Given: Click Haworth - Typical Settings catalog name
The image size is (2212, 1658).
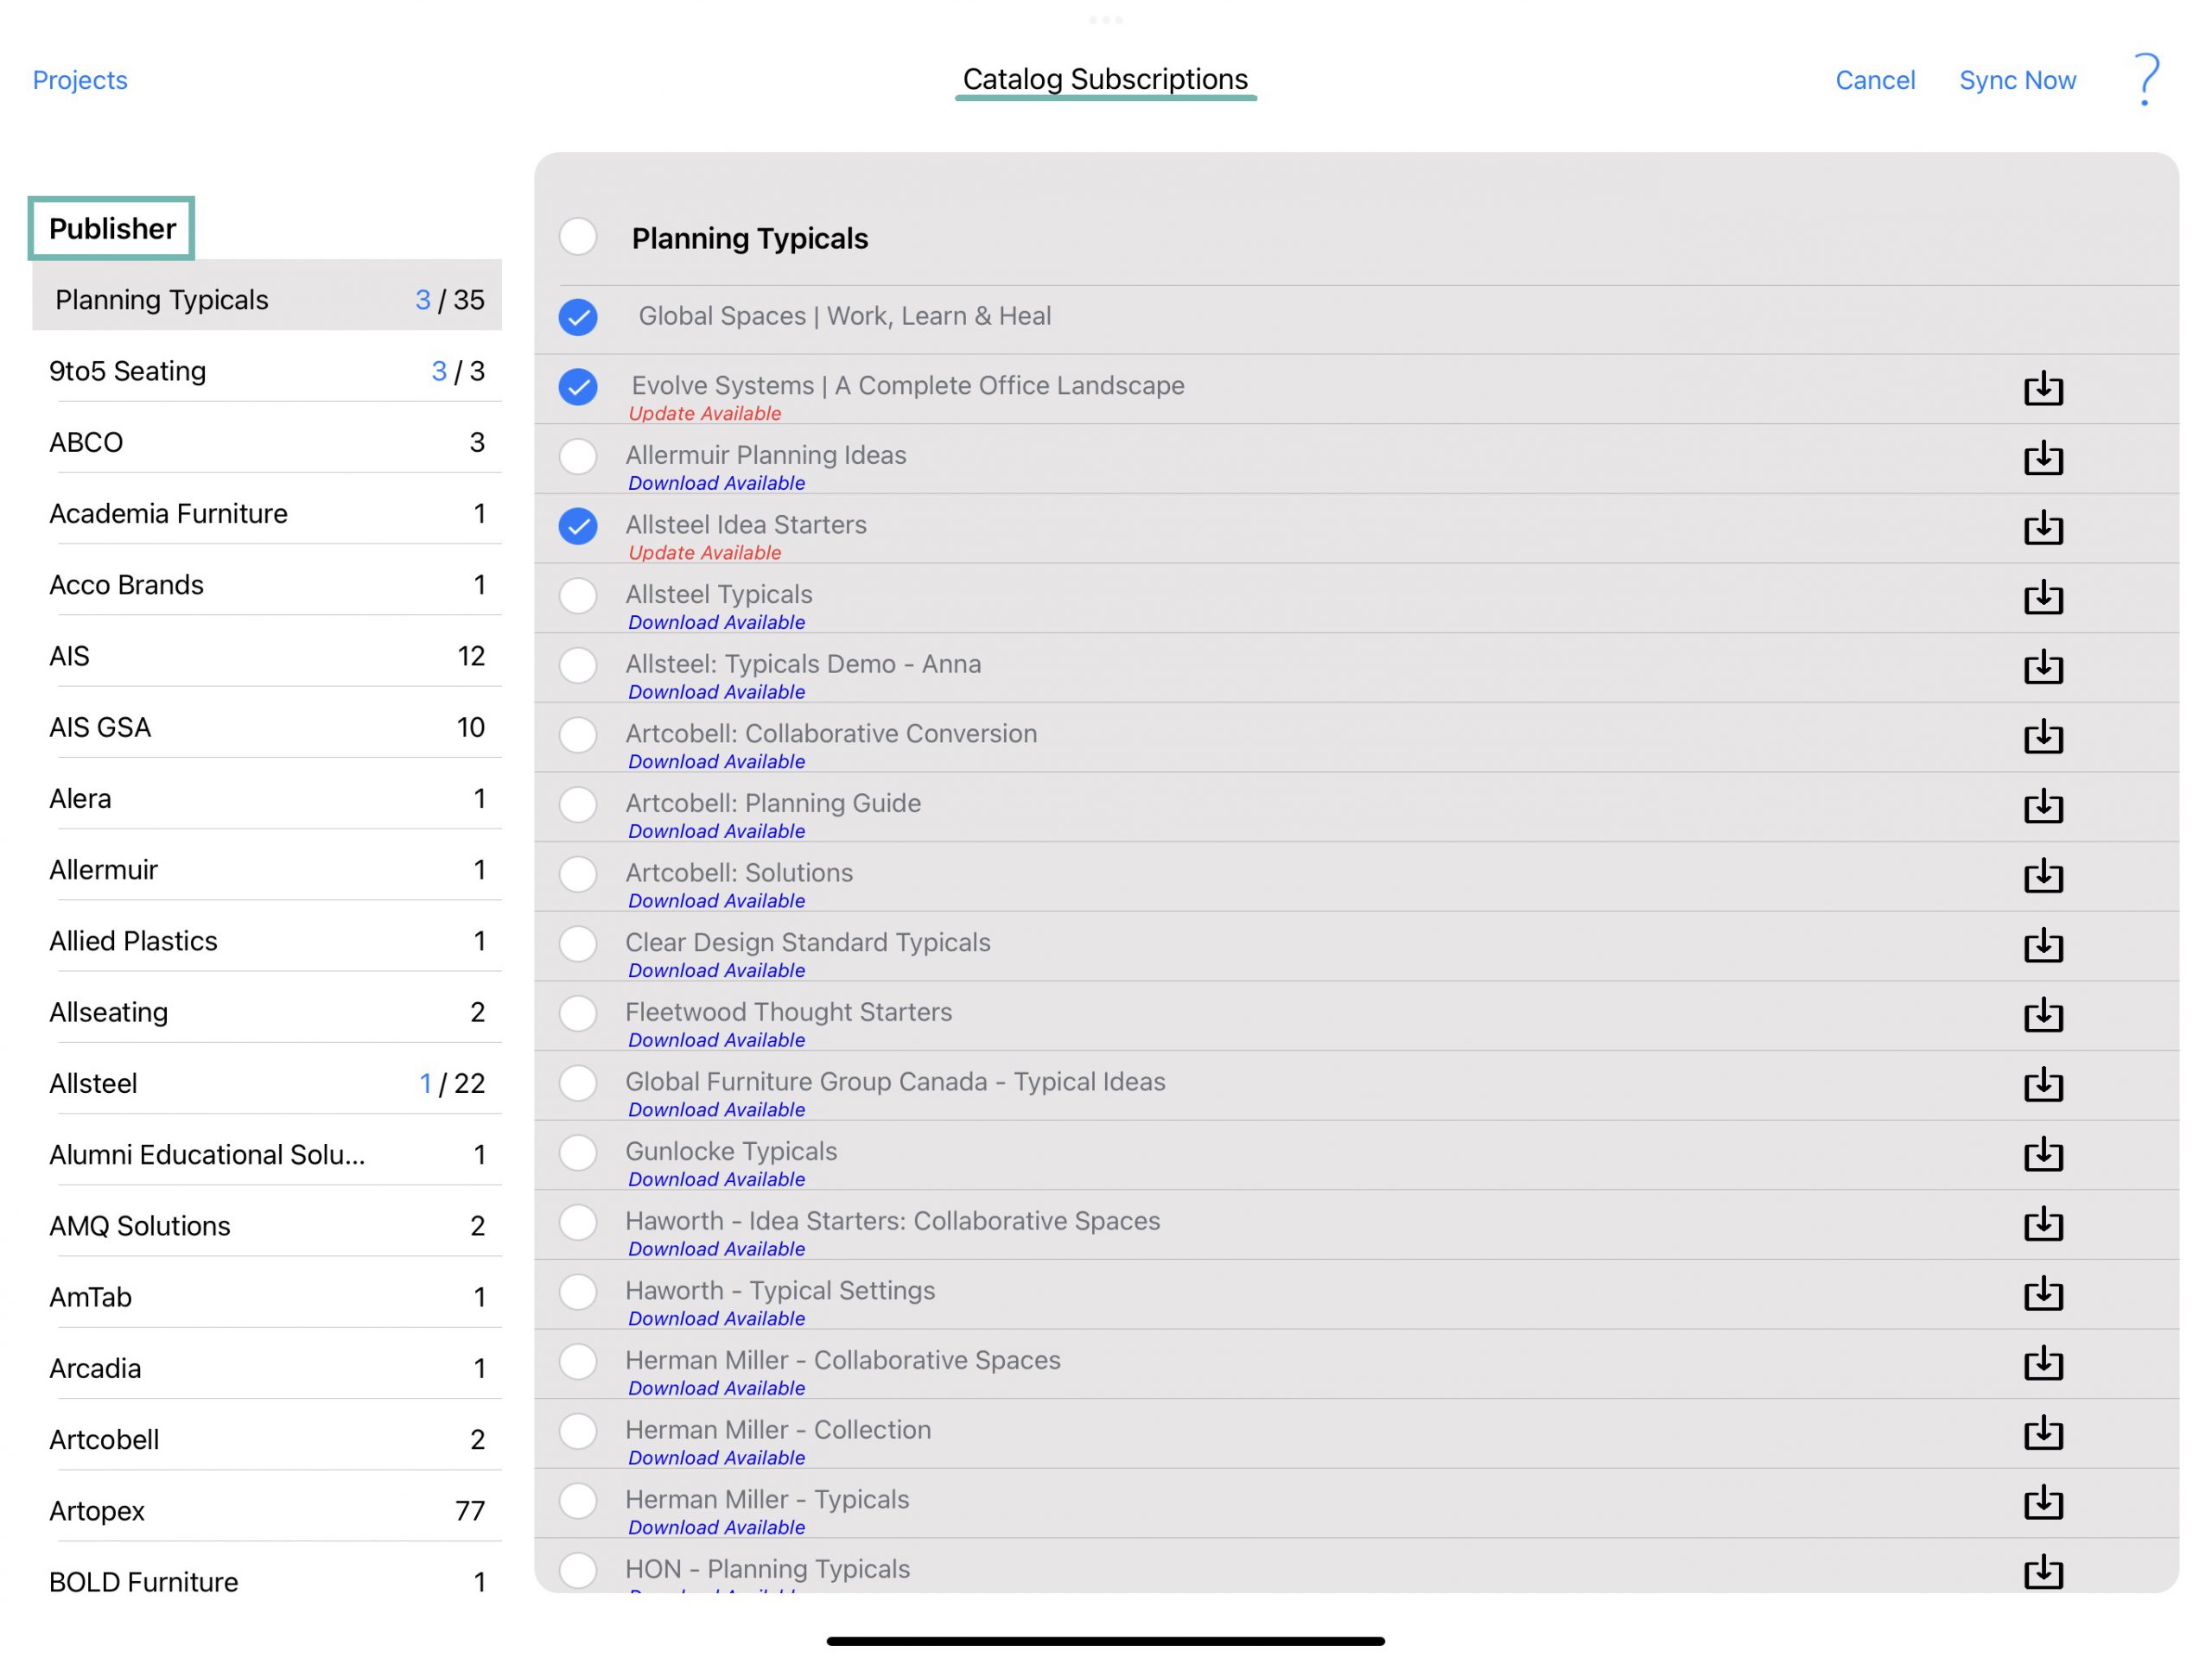Looking at the screenshot, I should [x=780, y=1290].
